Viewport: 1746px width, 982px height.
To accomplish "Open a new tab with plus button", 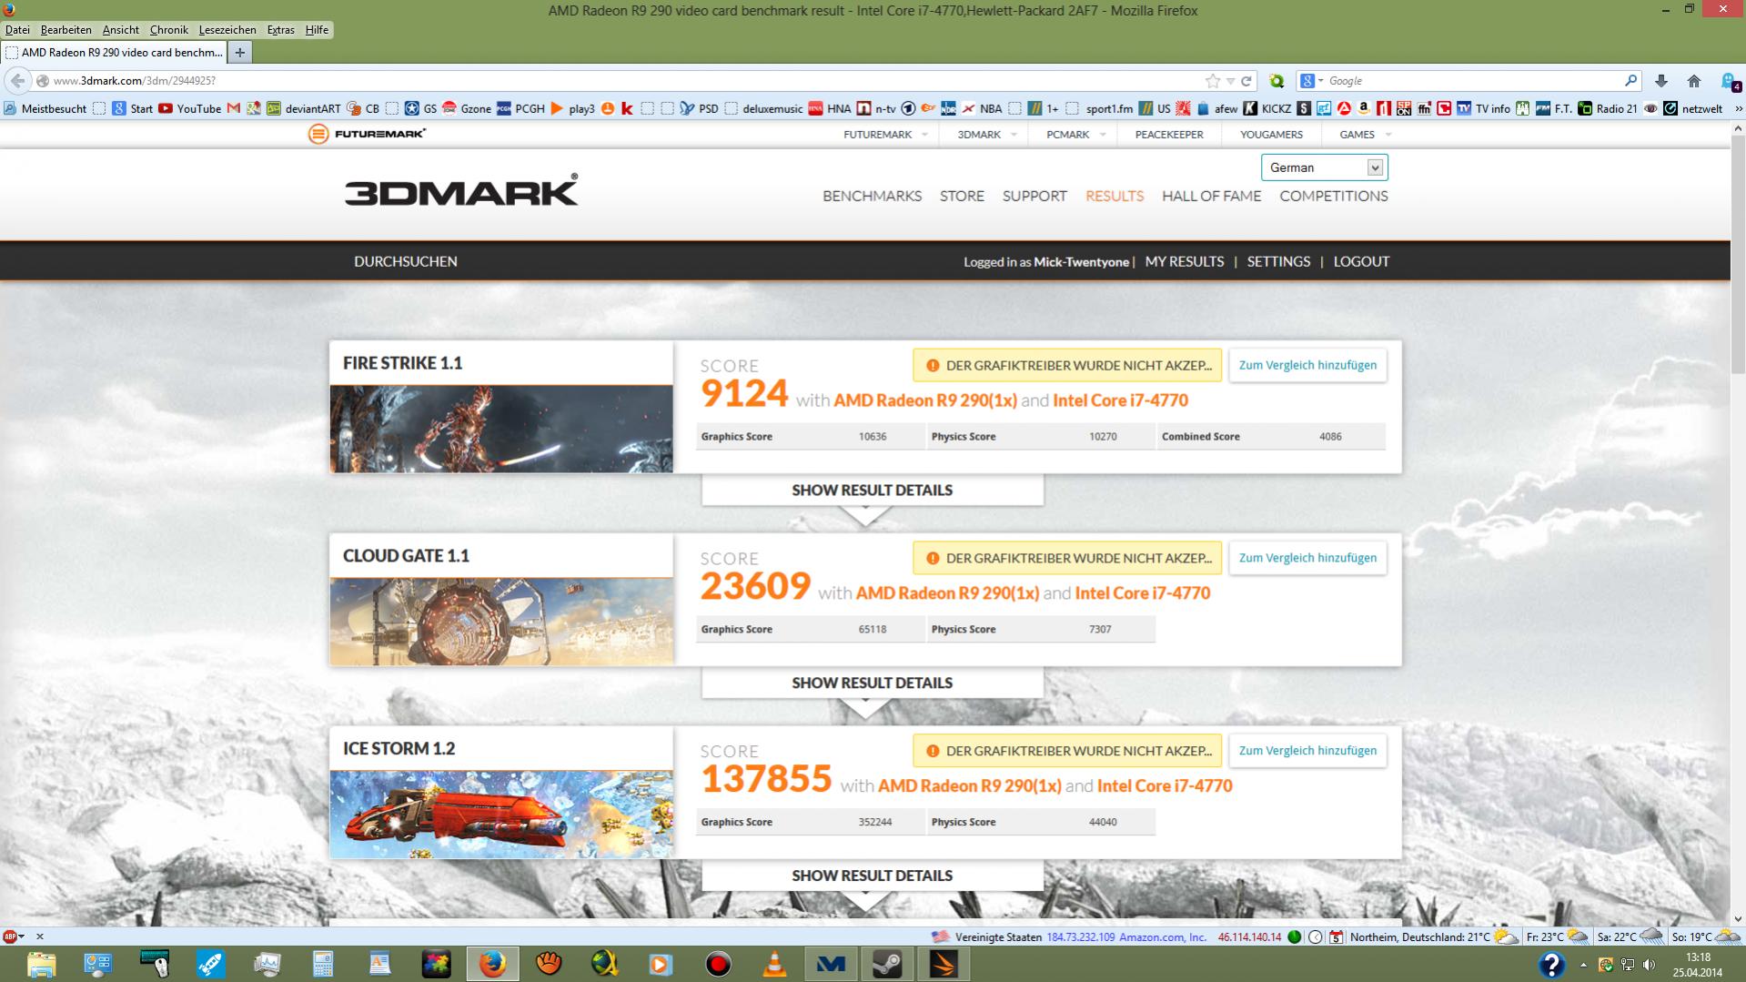I will click(x=239, y=53).
